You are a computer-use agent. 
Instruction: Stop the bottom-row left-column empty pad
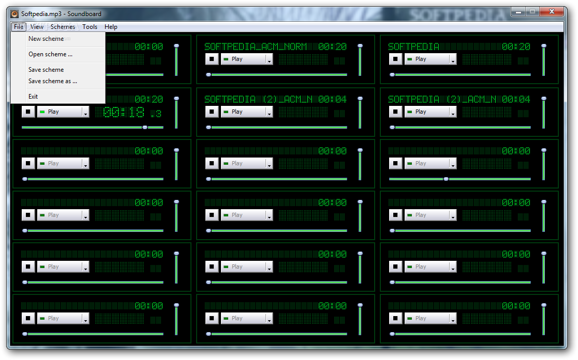click(x=28, y=318)
